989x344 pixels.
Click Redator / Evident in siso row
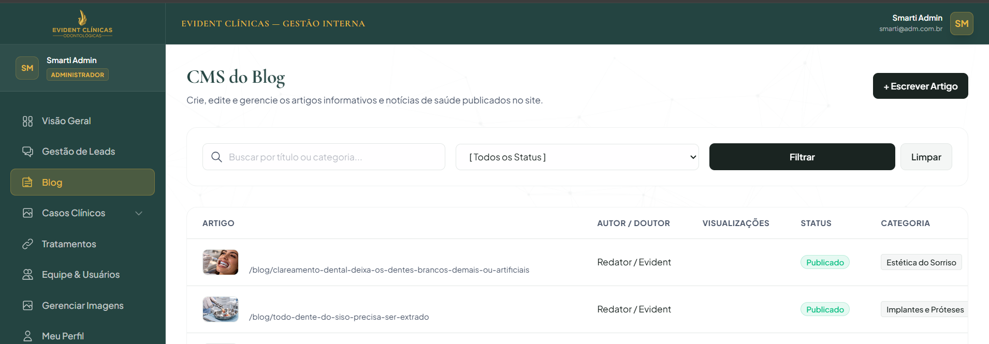tap(634, 309)
